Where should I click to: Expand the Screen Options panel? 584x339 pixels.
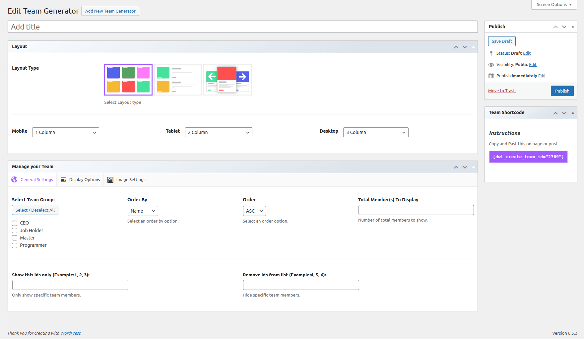point(553,5)
